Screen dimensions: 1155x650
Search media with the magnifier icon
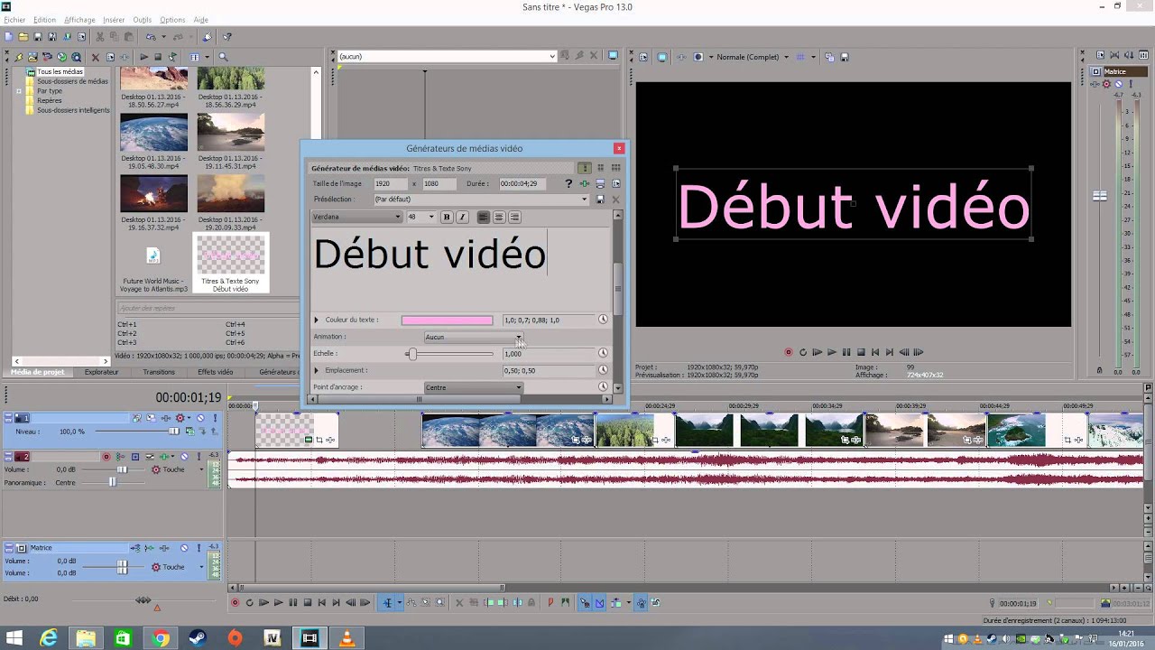click(x=223, y=57)
